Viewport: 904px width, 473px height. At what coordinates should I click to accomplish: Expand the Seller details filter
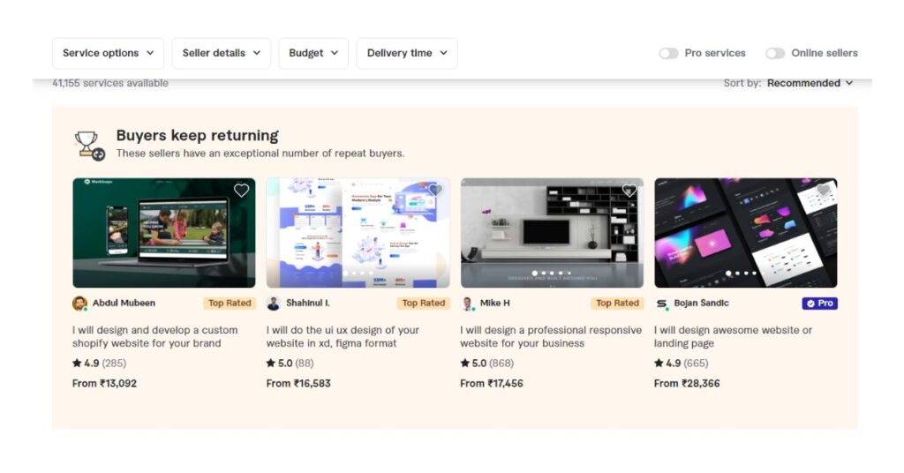tap(222, 53)
